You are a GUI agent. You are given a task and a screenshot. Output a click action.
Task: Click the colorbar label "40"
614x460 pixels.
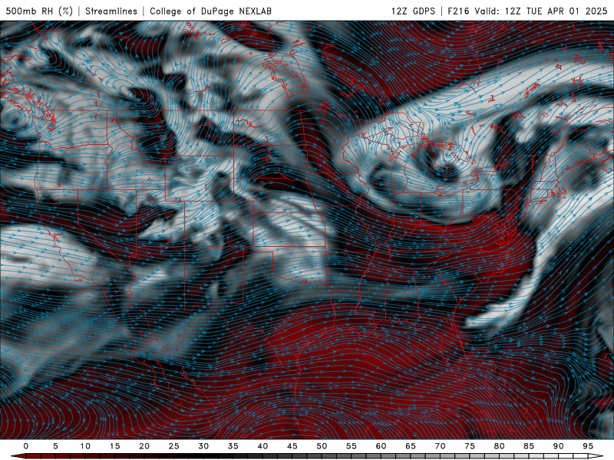click(262, 446)
